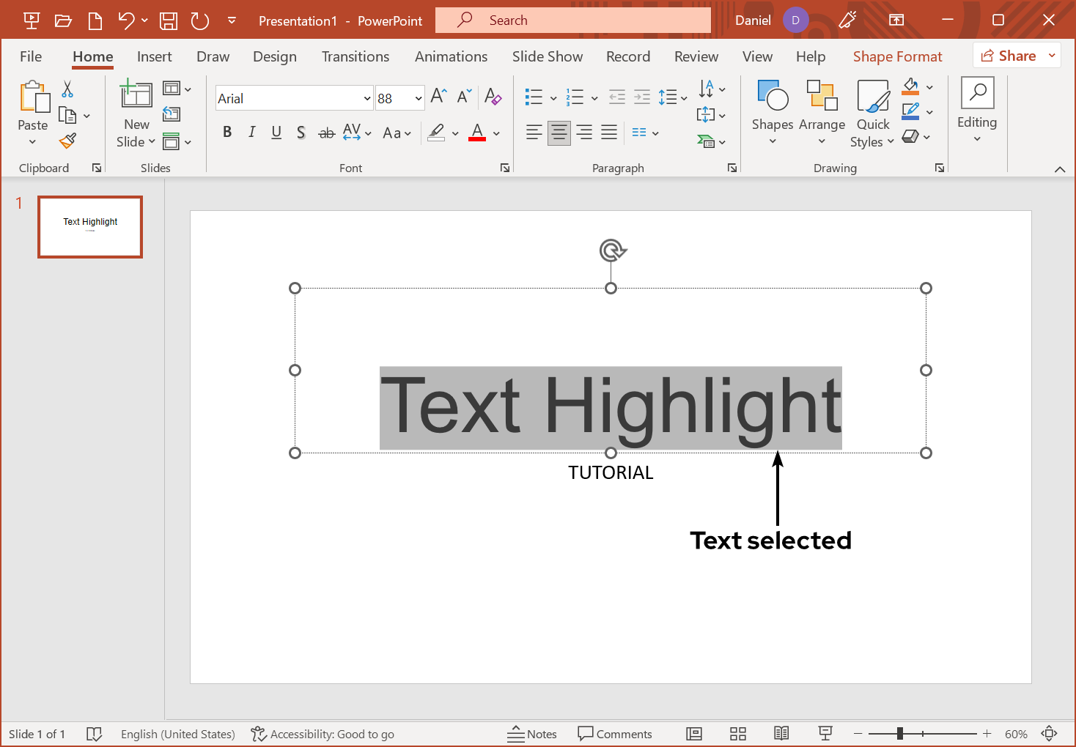1076x747 pixels.
Task: Select the Bold formatting icon
Action: [227, 133]
